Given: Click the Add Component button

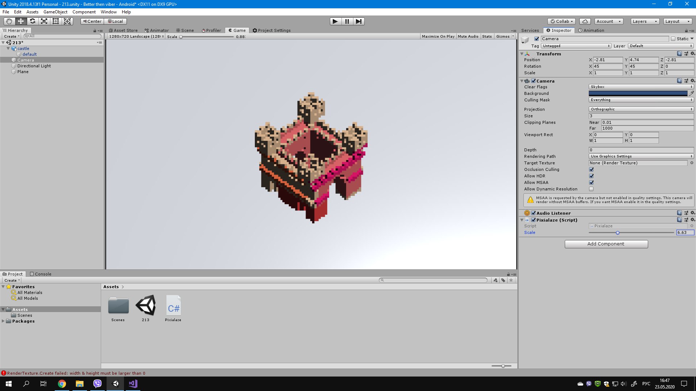Looking at the screenshot, I should 606,244.
